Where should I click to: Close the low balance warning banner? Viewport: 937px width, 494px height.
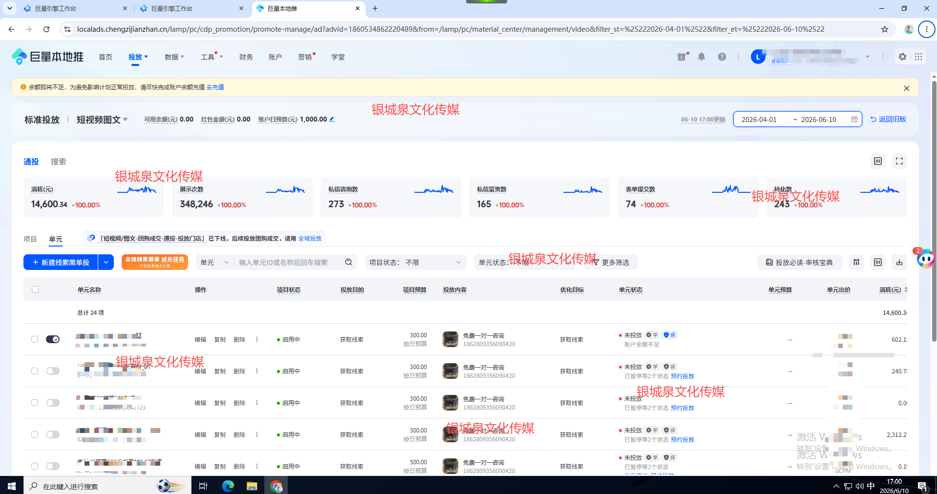pos(907,88)
